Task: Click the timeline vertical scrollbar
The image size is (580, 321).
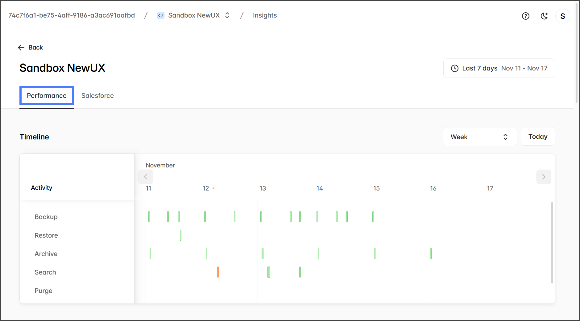Action: [x=552, y=243]
